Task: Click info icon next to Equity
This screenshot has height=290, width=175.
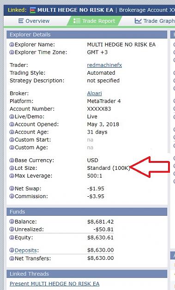Action: pos(12,238)
